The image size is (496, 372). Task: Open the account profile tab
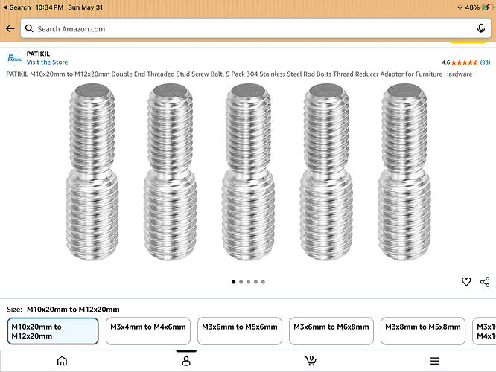(x=186, y=361)
